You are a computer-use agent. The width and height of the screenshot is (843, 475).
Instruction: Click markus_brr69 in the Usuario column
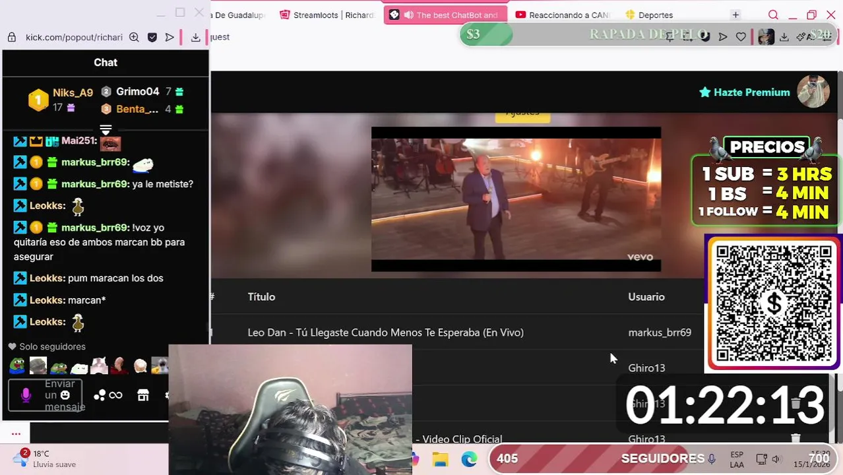[660, 332]
